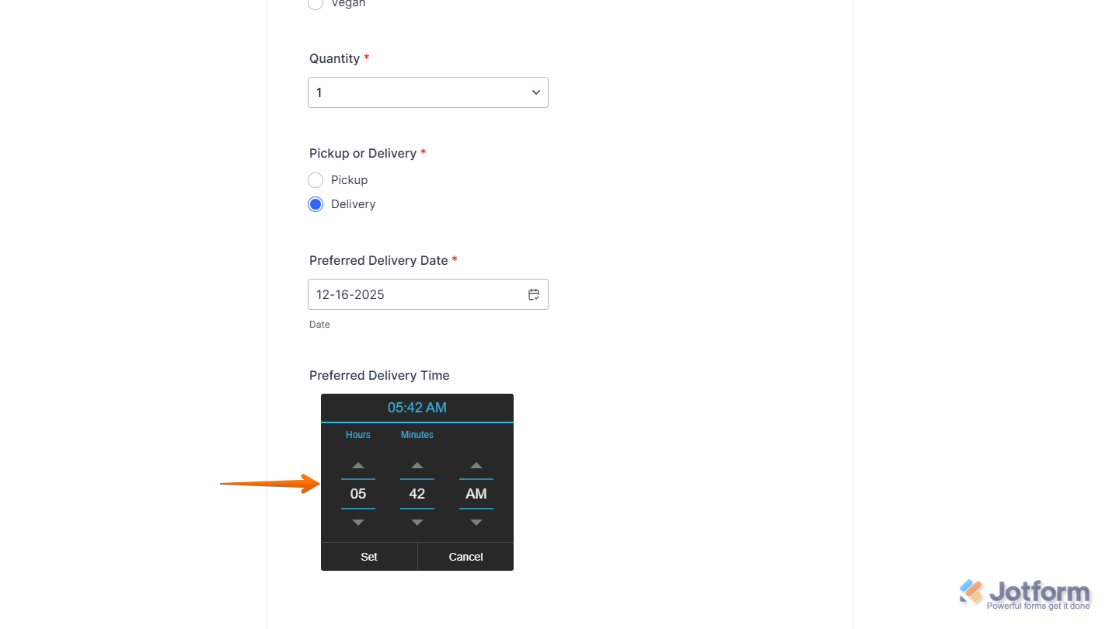Select the Hours column in time picker
The image size is (1119, 629).
(357, 493)
